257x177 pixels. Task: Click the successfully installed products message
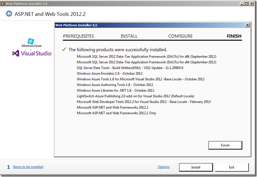click(x=118, y=50)
